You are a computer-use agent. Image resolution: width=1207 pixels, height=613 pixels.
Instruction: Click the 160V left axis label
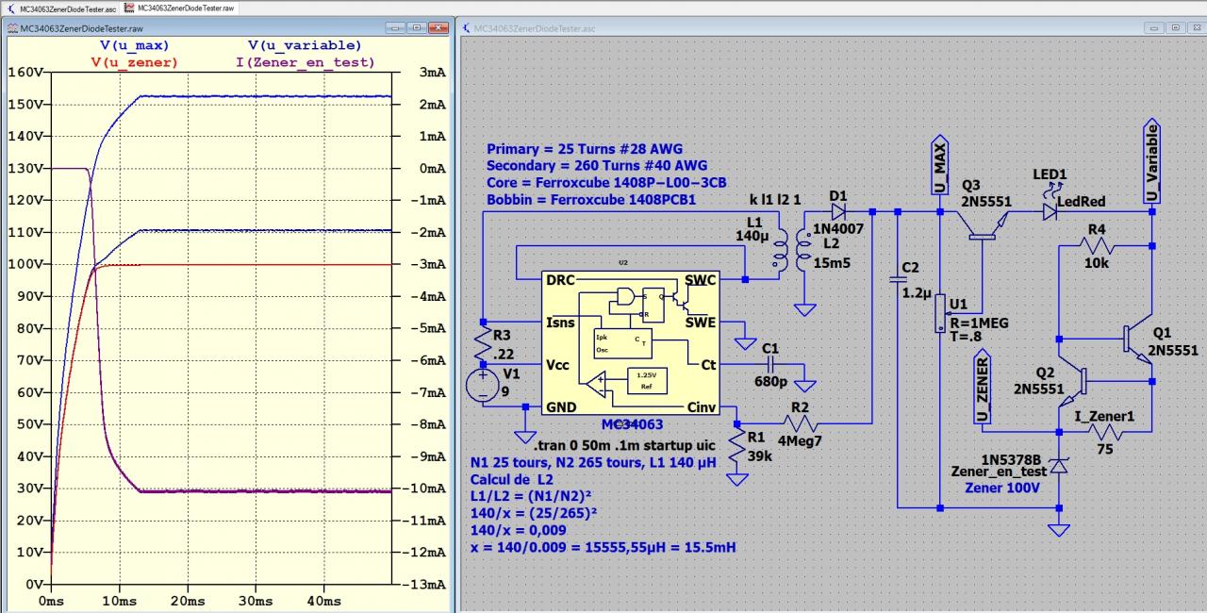point(24,72)
